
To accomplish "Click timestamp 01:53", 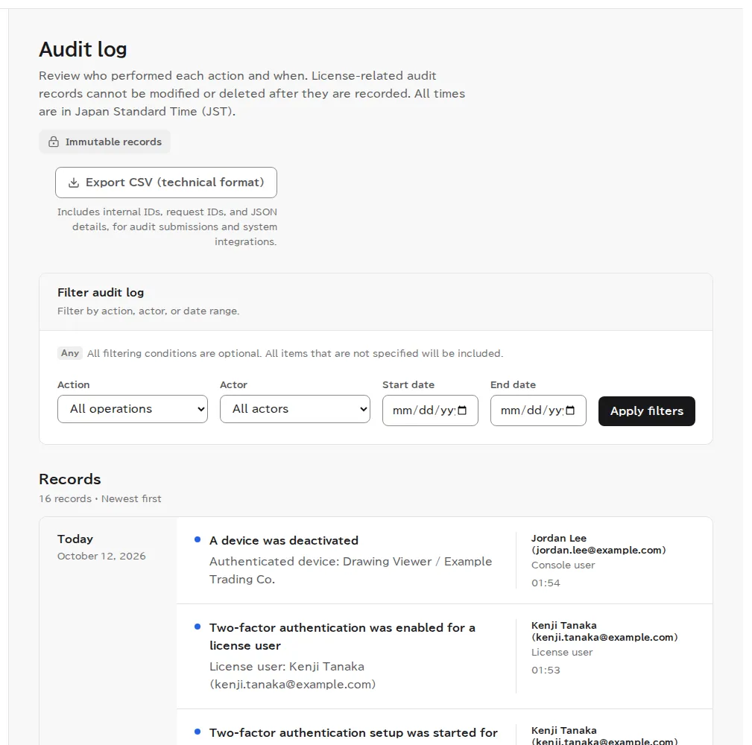I will click(x=546, y=670).
